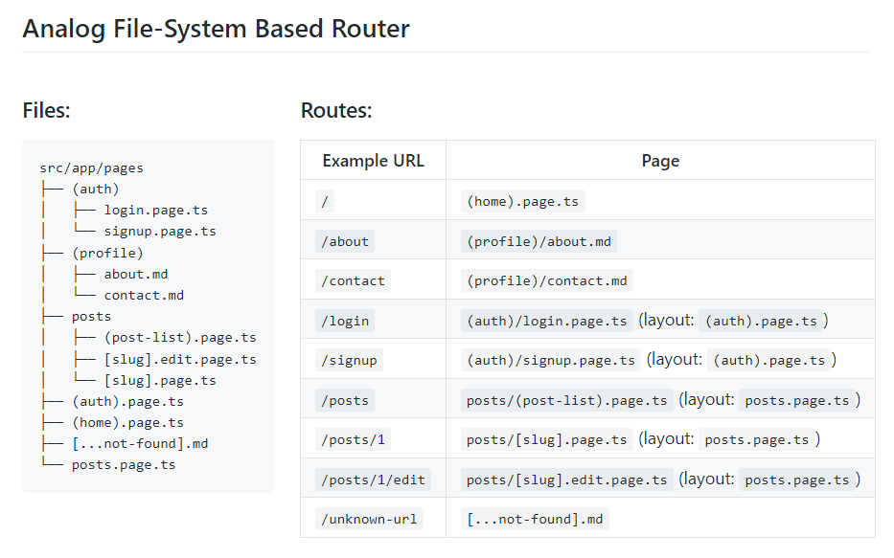Click 'posts/[slug].edit.page.ts' in the Page column

pos(566,480)
